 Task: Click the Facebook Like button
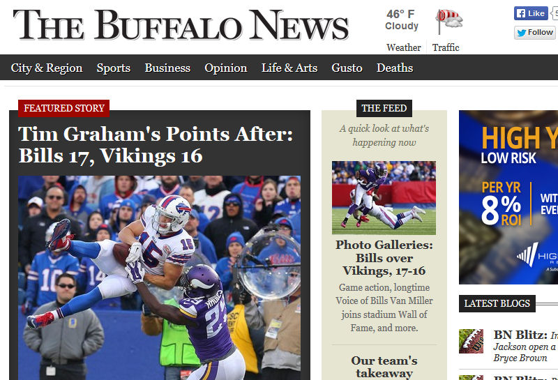[x=531, y=13]
